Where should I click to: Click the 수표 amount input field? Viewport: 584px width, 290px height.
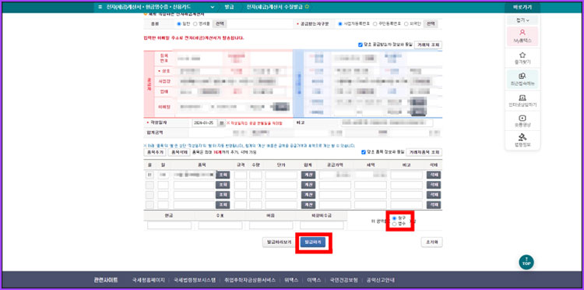pos(220,225)
